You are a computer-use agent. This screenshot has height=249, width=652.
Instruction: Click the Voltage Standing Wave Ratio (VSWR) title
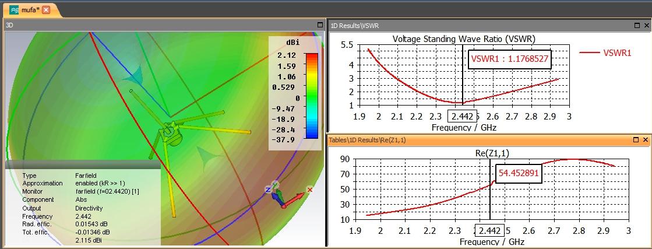[464, 38]
